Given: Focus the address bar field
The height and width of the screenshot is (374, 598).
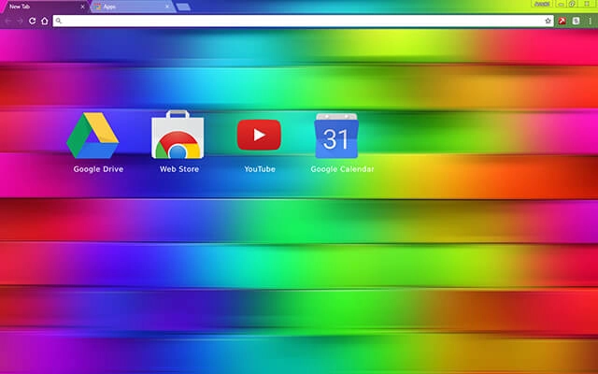Looking at the screenshot, I should tap(303, 21).
